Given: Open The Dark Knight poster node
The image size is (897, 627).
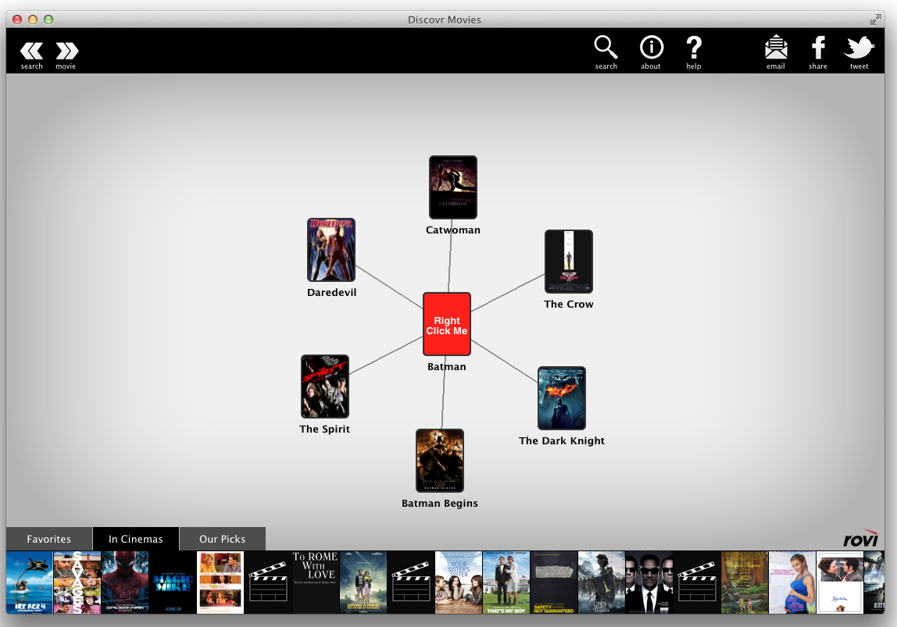Looking at the screenshot, I should tap(562, 398).
